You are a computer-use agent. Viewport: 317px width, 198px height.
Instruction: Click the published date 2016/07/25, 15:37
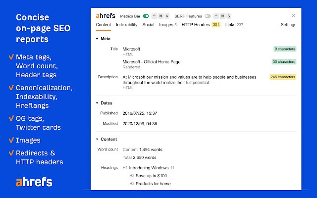[x=140, y=113]
